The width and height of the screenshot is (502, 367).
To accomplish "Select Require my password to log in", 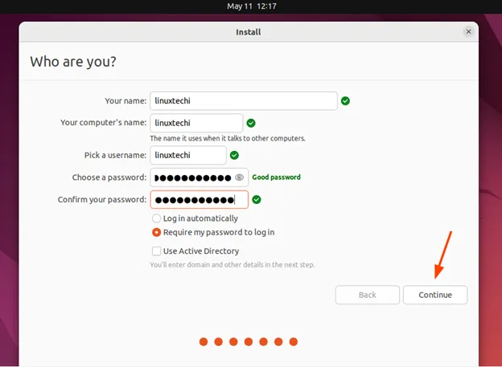I will pos(156,232).
